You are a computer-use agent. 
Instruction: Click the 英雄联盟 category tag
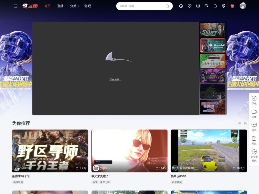(x=18, y=182)
